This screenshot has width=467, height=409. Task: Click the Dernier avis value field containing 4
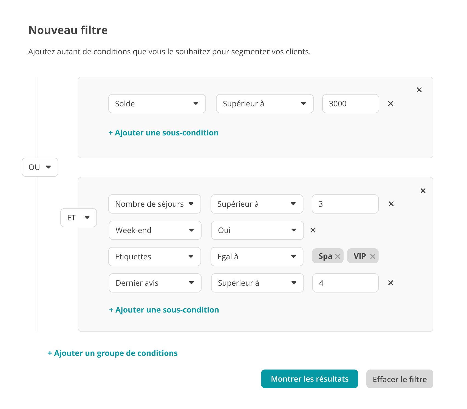click(x=346, y=283)
